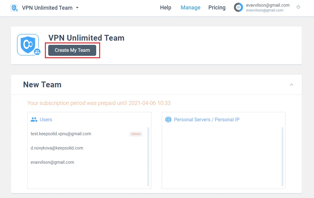The height and width of the screenshot is (198, 314).
Task: Collapse the New Team section chevron
Action: tap(292, 85)
